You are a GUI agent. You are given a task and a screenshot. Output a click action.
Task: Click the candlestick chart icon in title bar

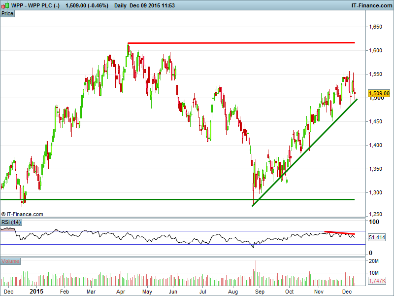tap(5, 5)
